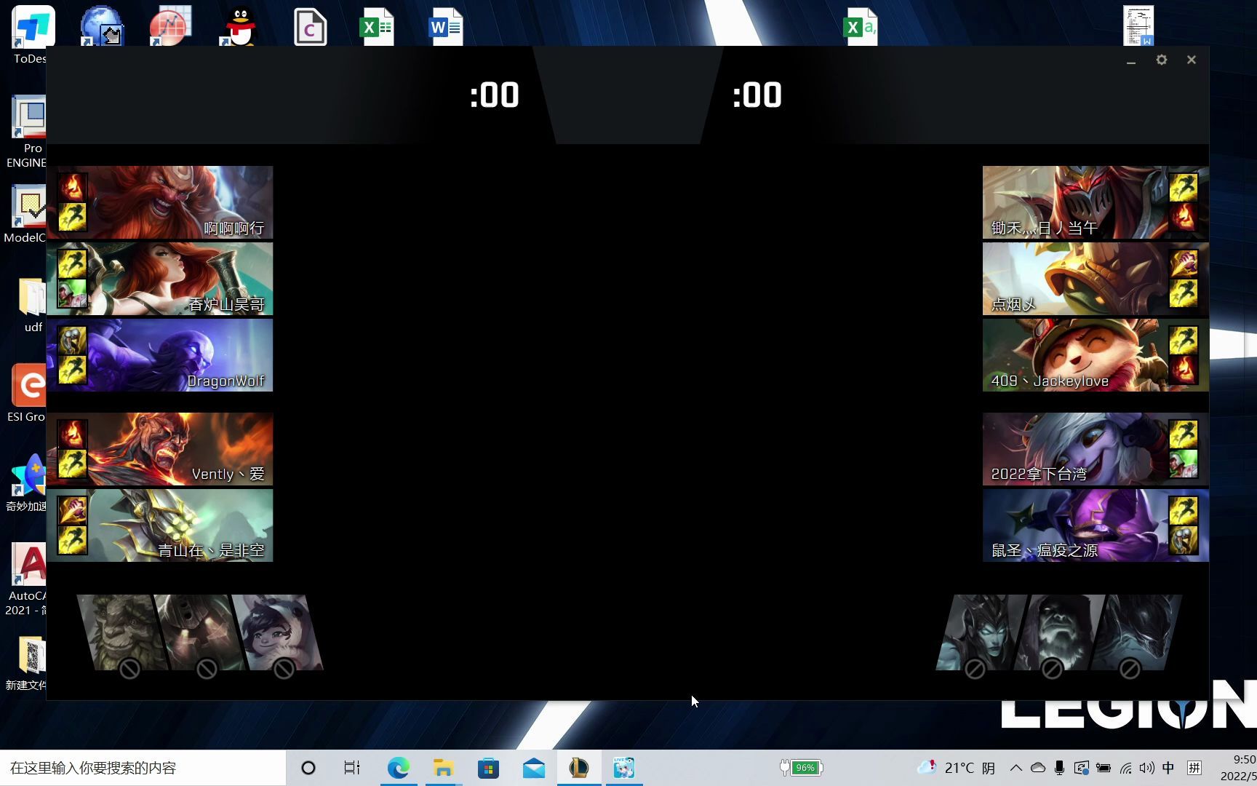Select the Rammus player card 点烟乄
Image resolution: width=1257 pixels, height=786 pixels.
tap(1096, 279)
